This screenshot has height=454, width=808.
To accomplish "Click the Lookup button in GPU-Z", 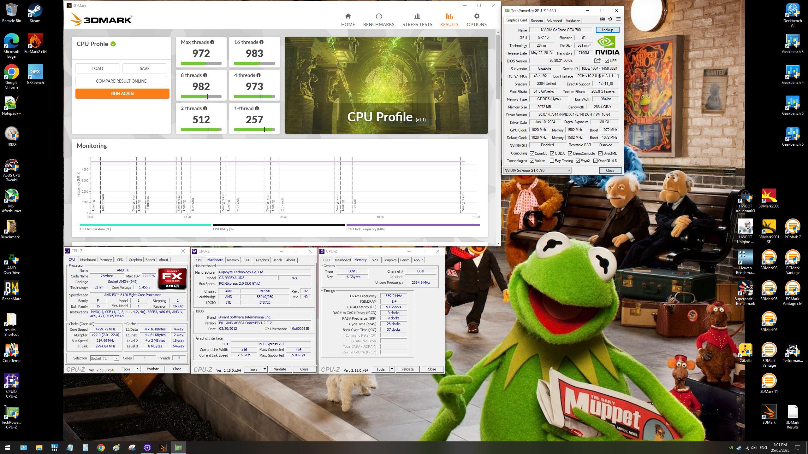I will point(607,30).
